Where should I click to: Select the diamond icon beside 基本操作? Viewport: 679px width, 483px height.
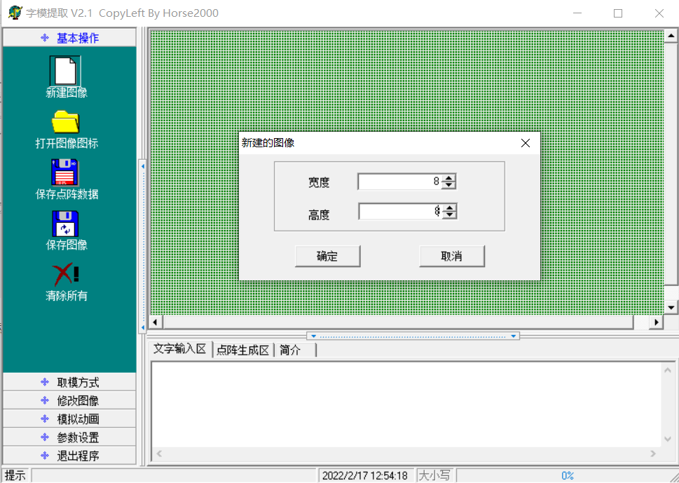(43, 37)
